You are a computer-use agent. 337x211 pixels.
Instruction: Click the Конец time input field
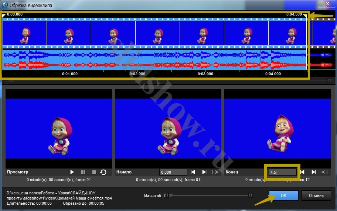tap(282, 172)
